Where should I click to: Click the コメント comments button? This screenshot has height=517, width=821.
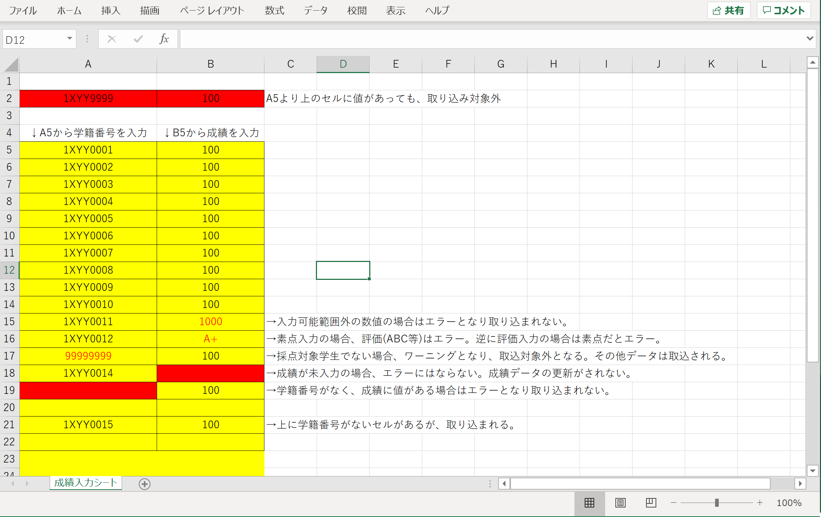784,10
